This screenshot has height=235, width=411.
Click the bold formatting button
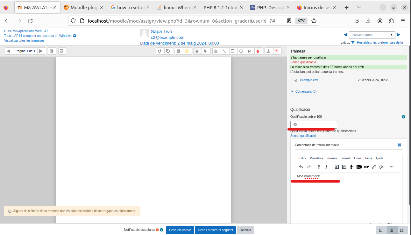(319, 167)
